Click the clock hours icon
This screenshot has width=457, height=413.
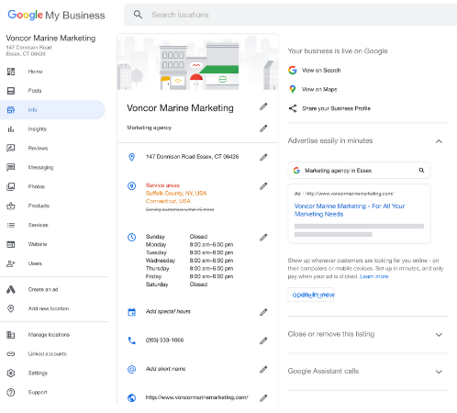131,237
